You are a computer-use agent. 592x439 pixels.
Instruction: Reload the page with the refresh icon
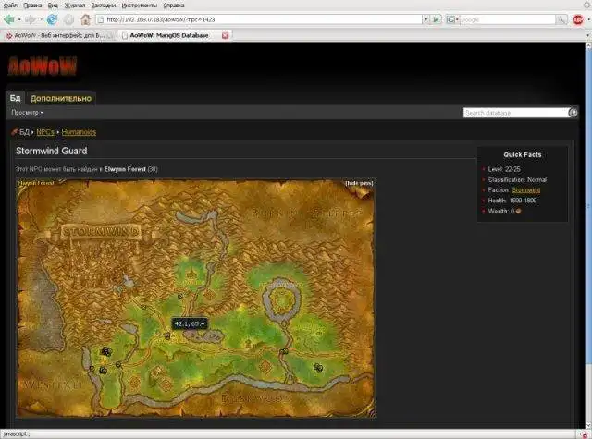coord(52,19)
